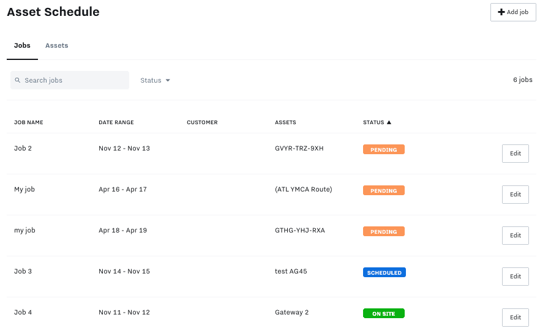Edit the Apr 16 - Apr 17 job

515,195
